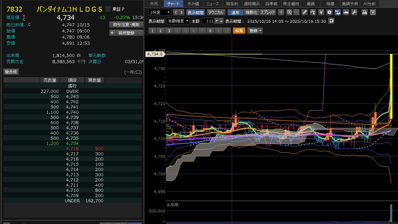Open the chart information icon
Viewport: 398px width, 224px height.
[329, 12]
